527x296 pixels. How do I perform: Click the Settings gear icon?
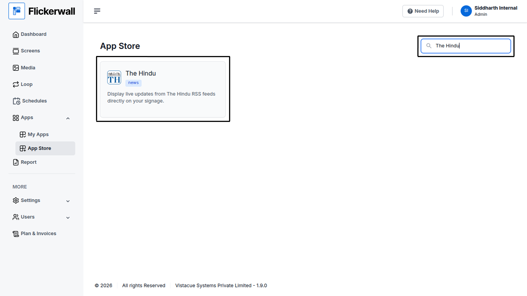(x=16, y=200)
